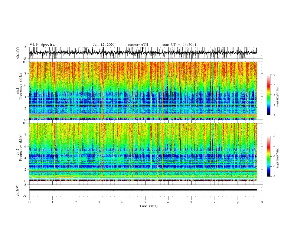
Task: Click the "2" frequency tick of ch.1 spectrogram
Action: click(x=26, y=108)
